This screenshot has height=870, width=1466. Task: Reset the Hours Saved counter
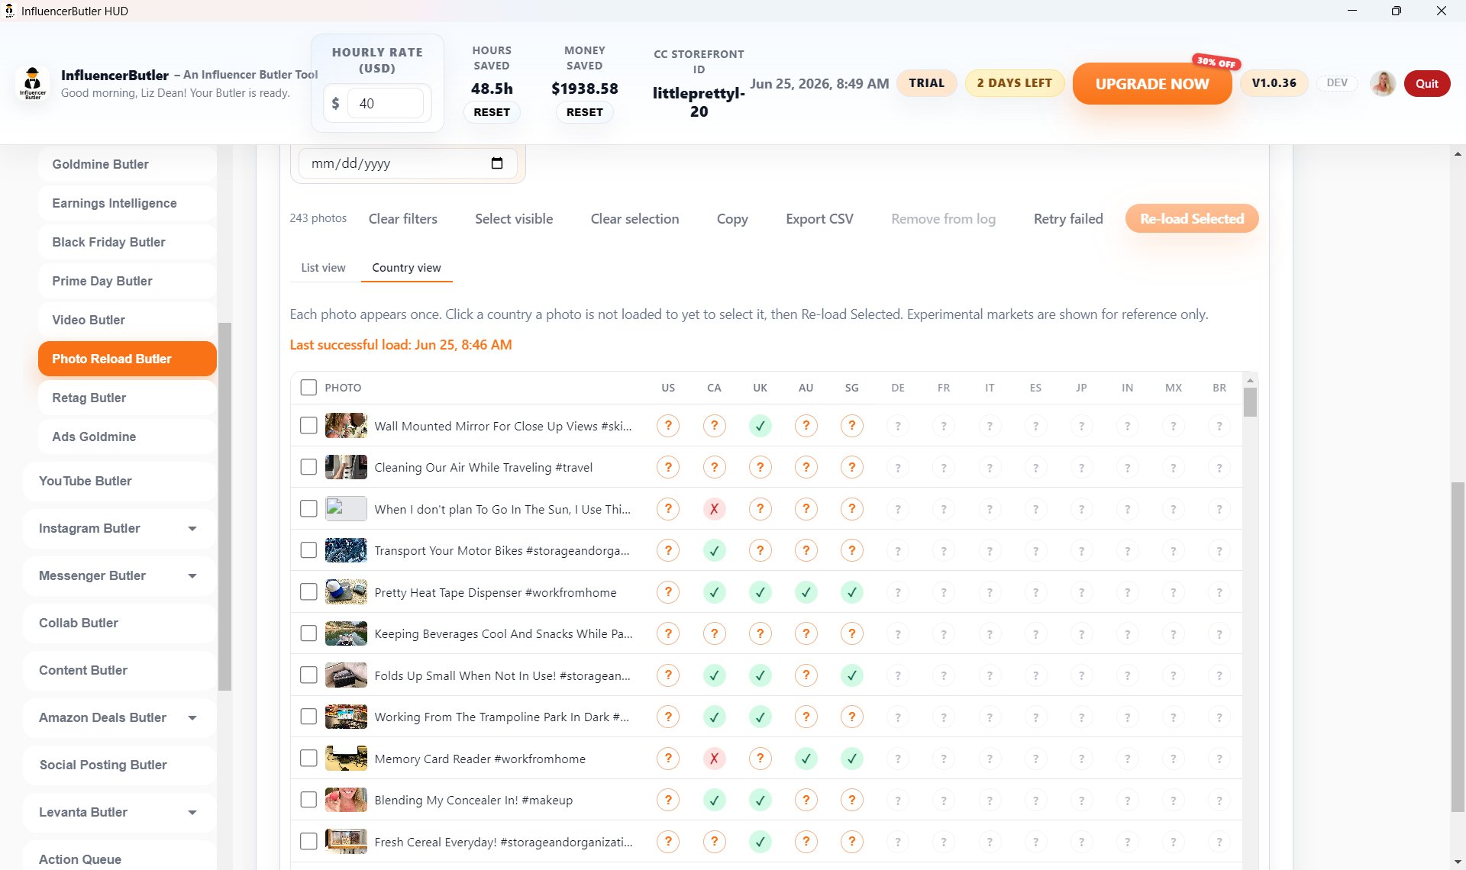coord(492,112)
